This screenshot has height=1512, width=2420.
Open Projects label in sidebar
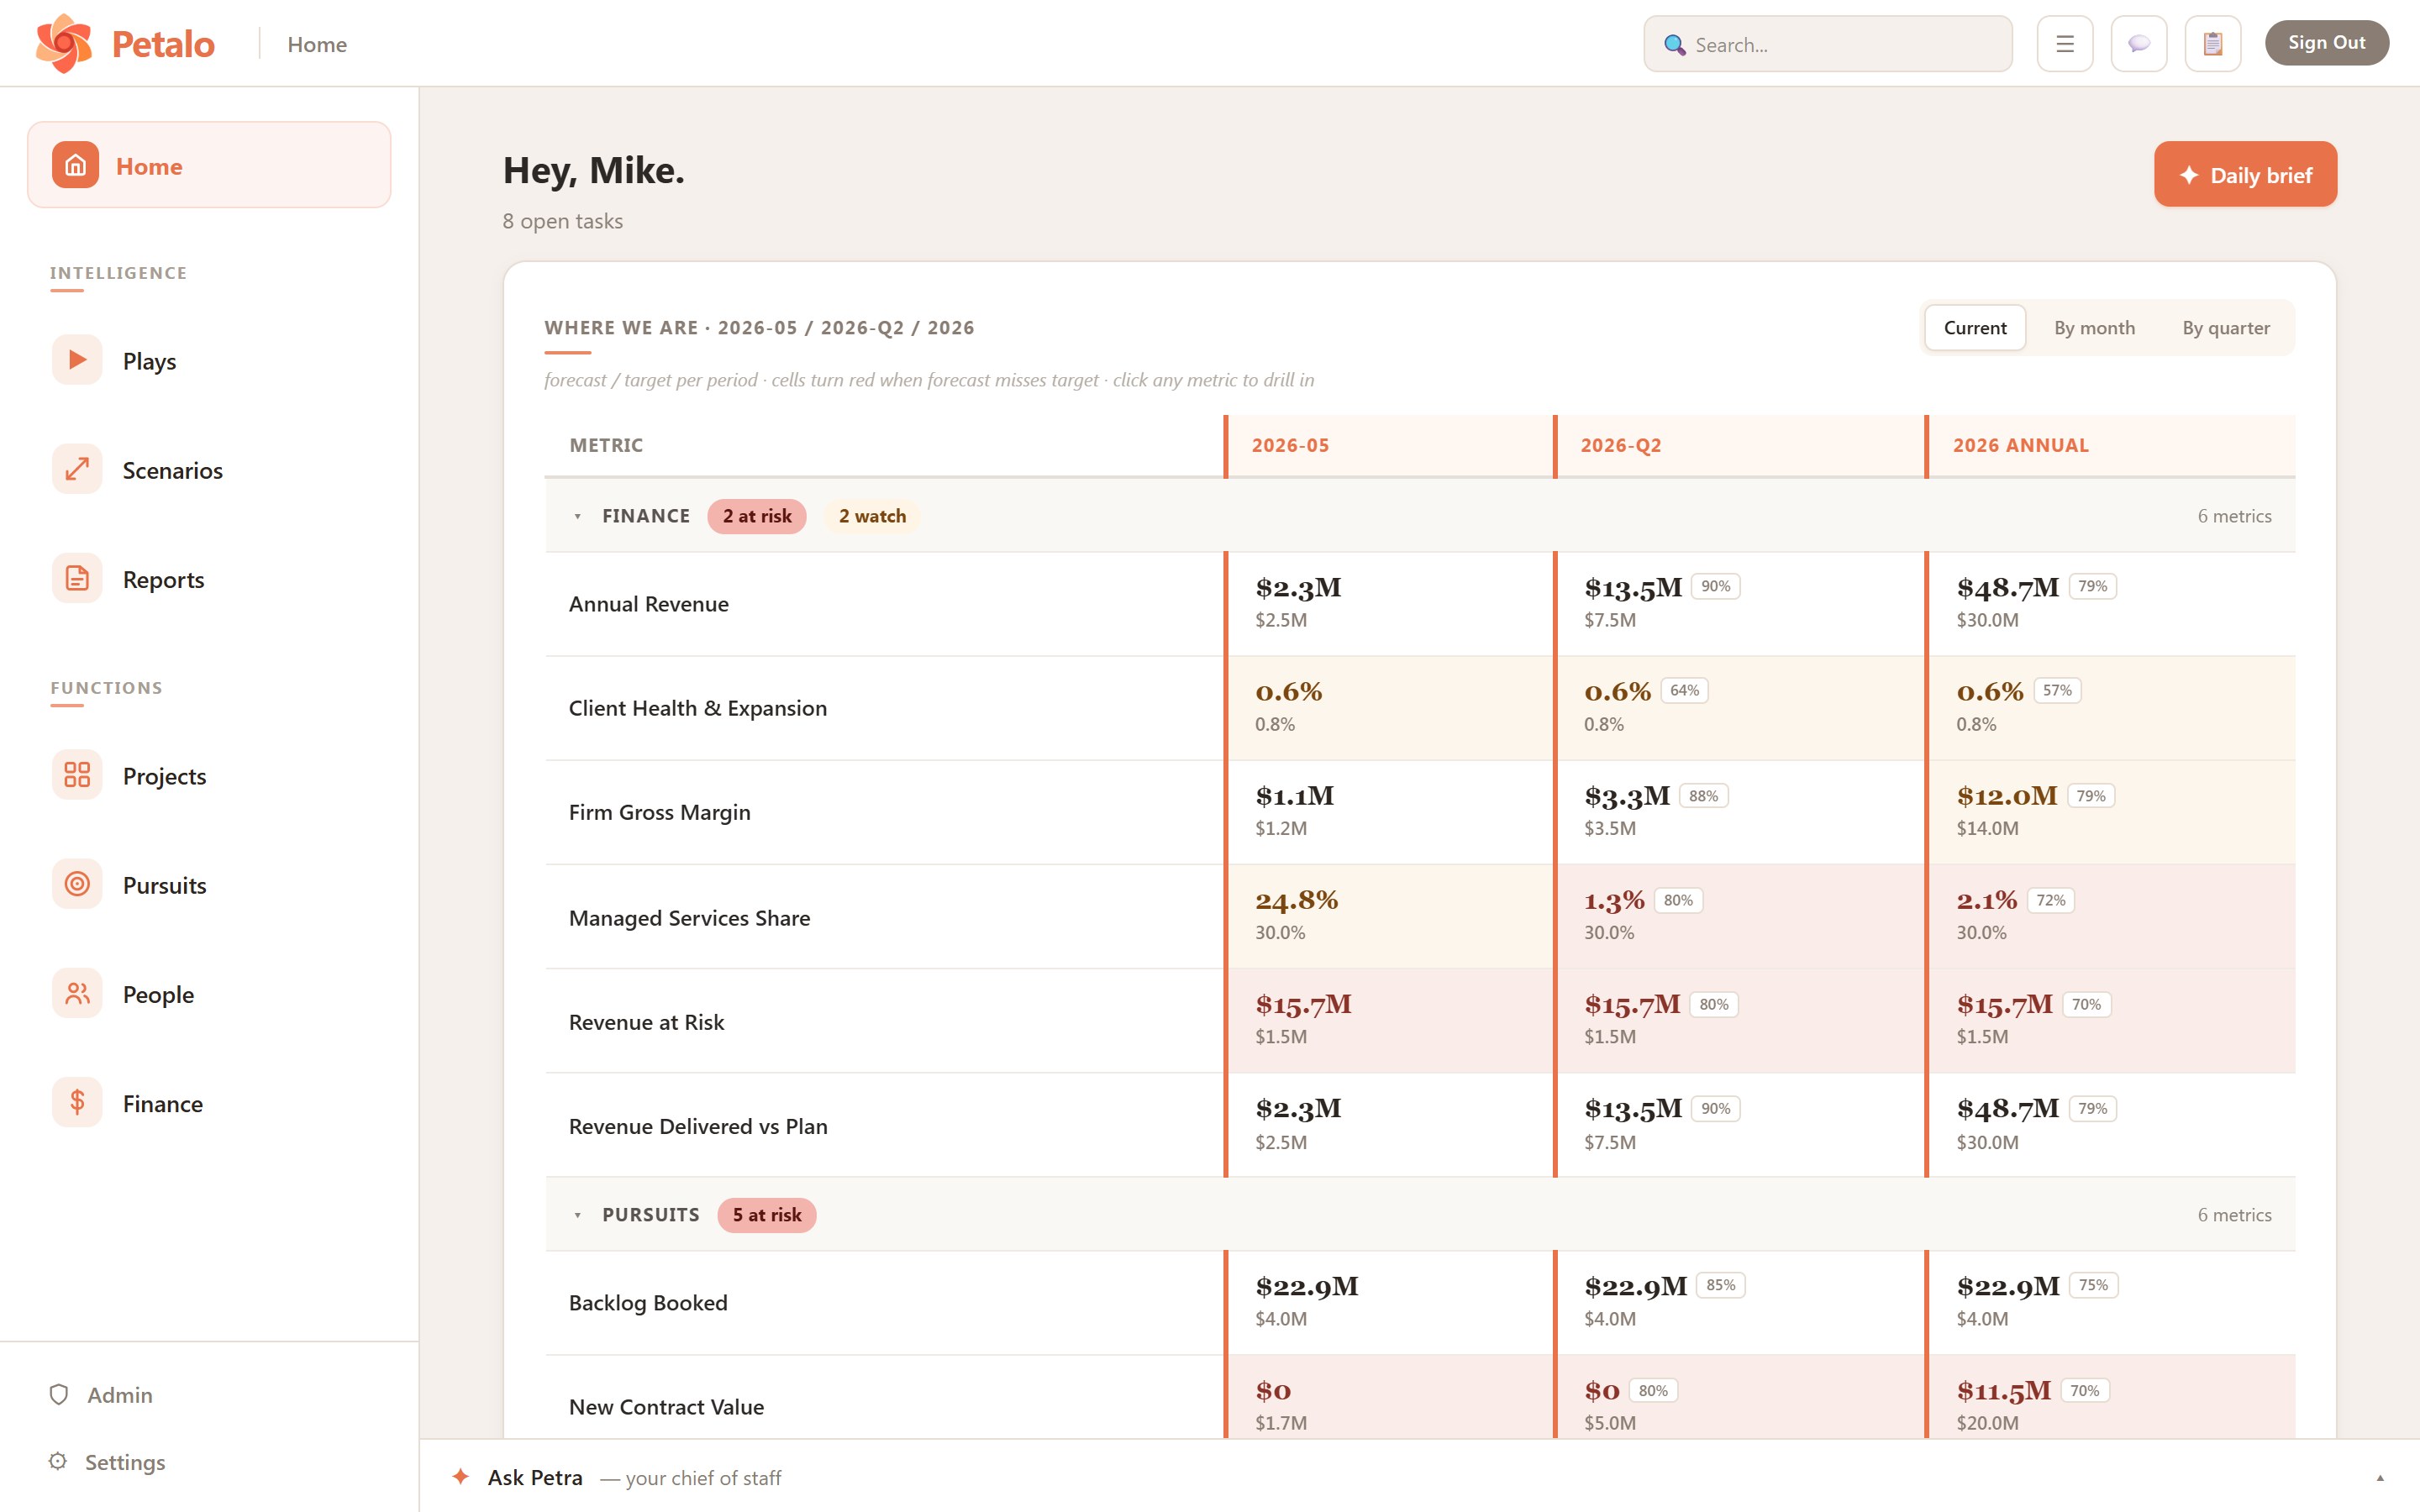click(165, 776)
